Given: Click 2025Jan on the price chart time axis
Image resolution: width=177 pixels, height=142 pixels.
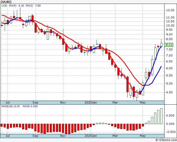Looking at the screenshot, I should coord(91,102).
